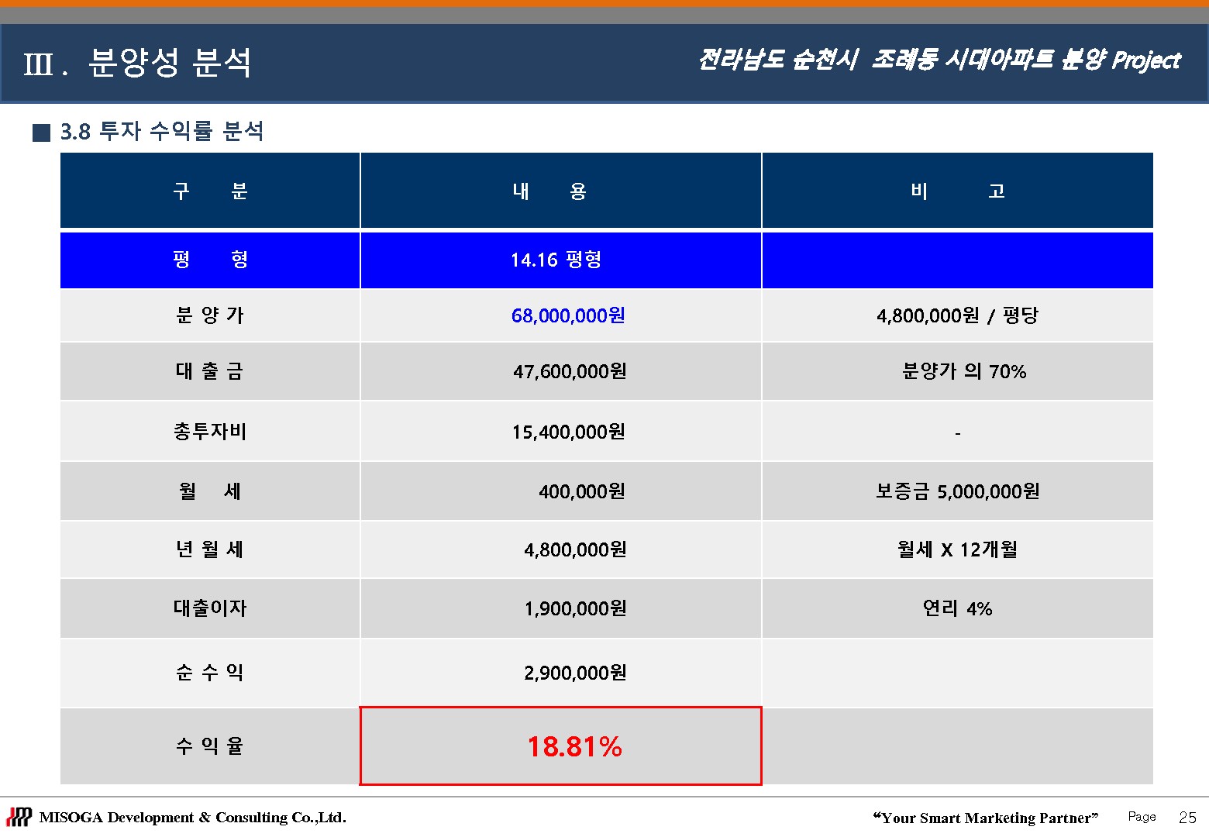This screenshot has width=1209, height=837.
Task: Click the '대출이자' row label
Action: (x=210, y=608)
